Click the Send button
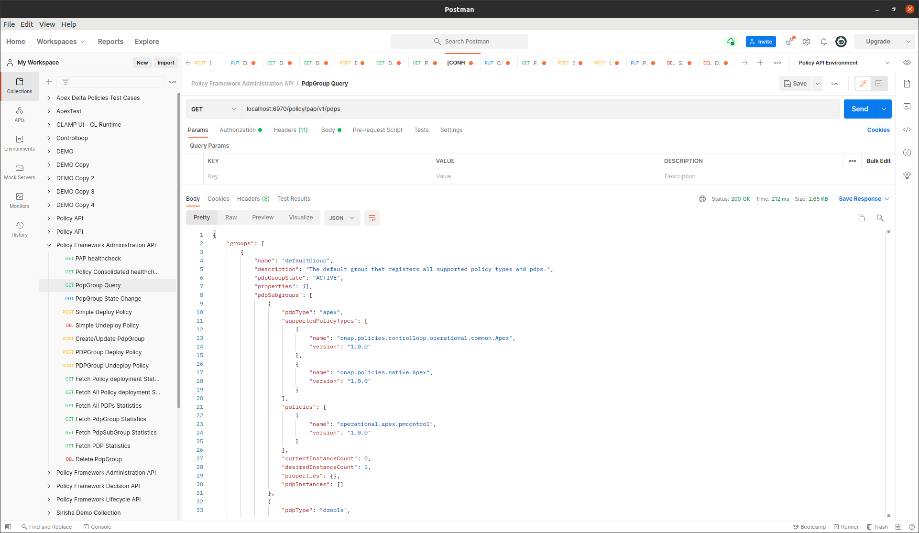 click(860, 109)
